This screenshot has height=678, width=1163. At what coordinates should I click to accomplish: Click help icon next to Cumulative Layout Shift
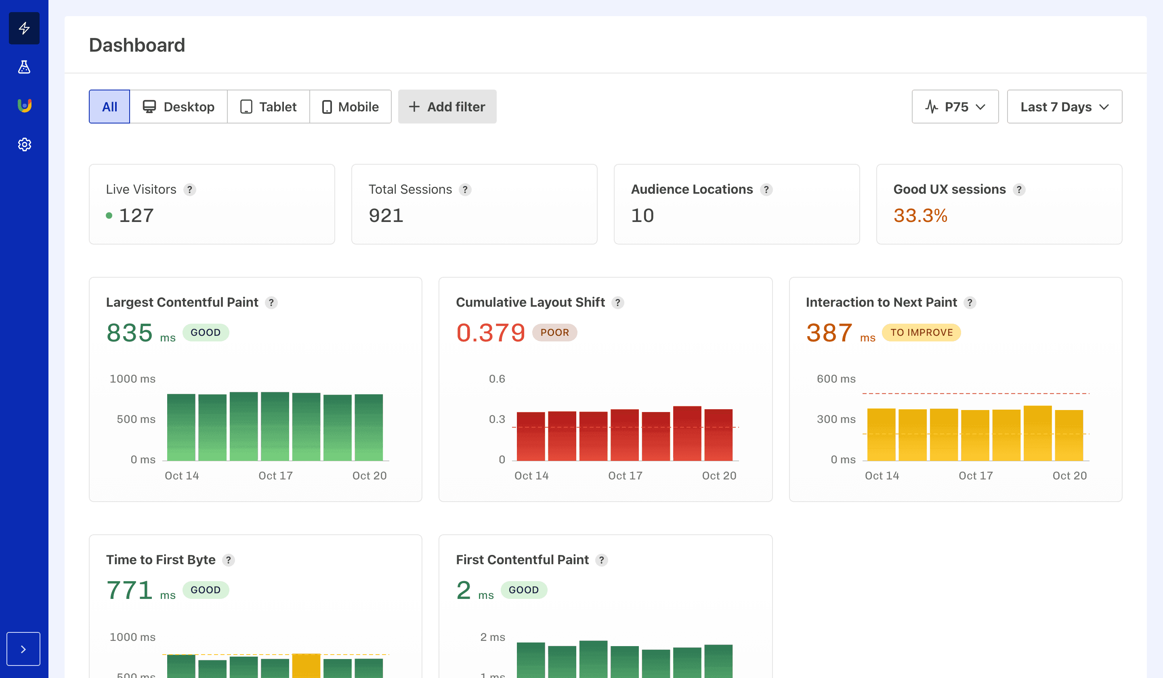617,303
